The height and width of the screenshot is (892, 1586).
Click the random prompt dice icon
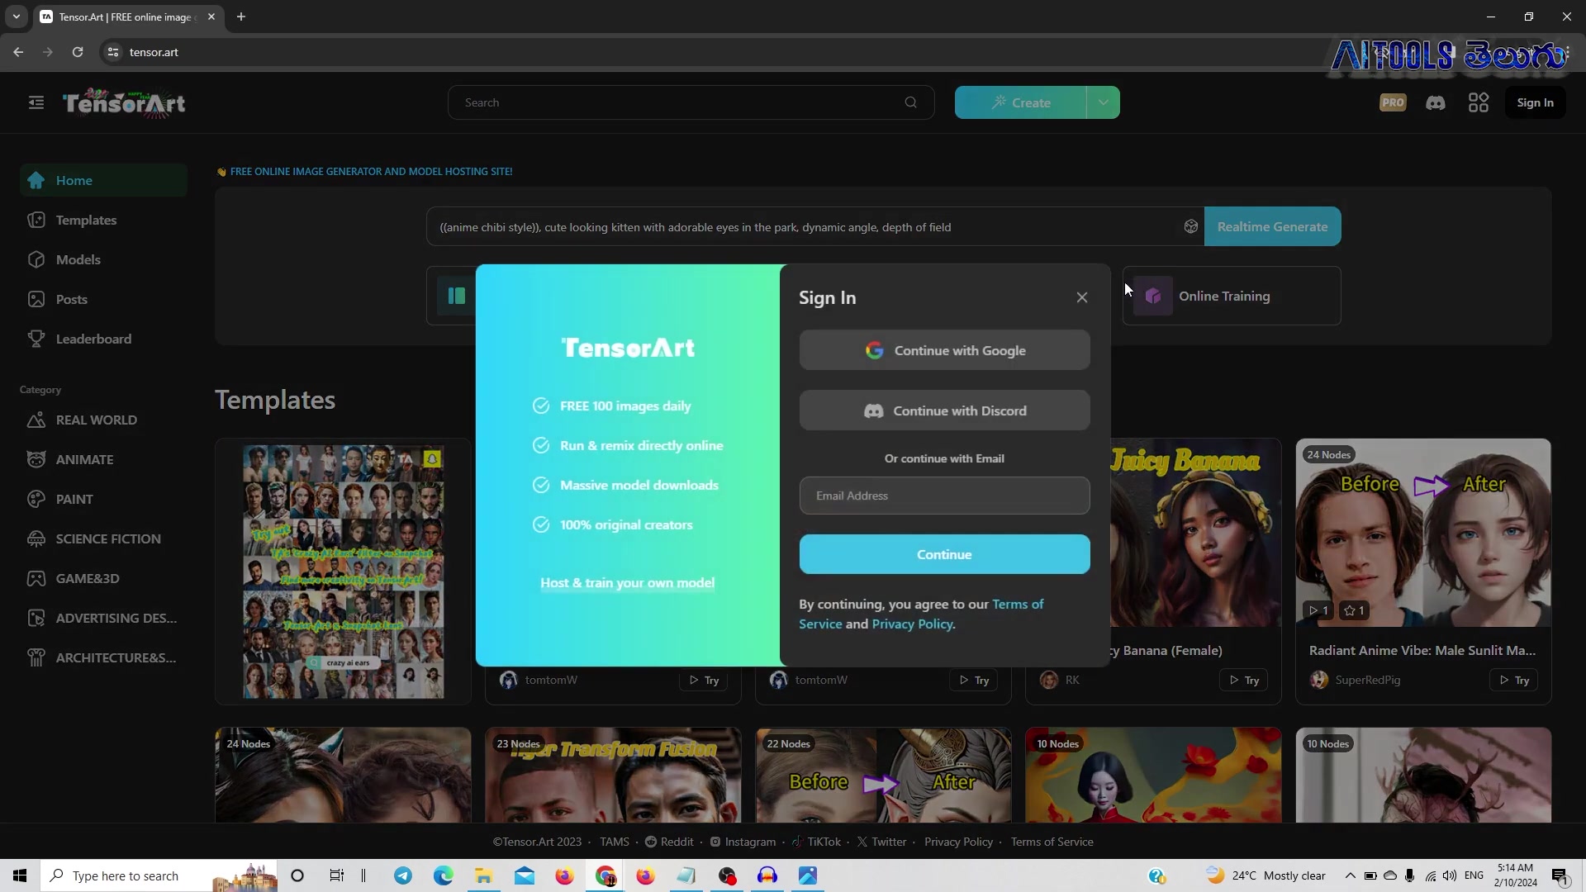click(1190, 226)
